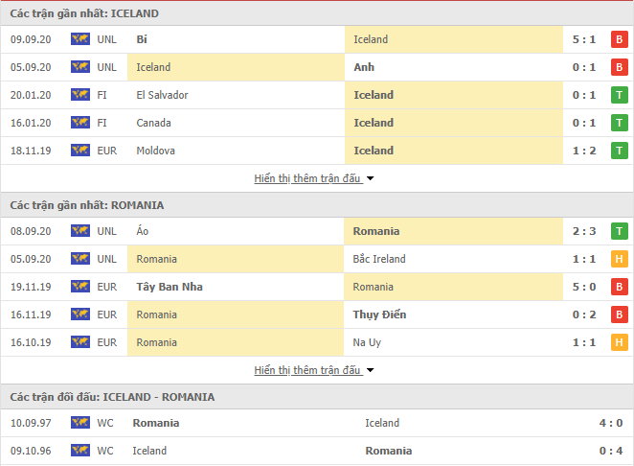Click the world flag icon for 09.09.20 Iceland match
The height and width of the screenshot is (466, 634).
click(x=80, y=39)
